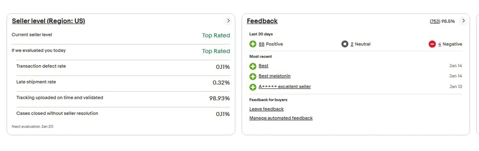Viewport: 479px width, 151px height.
Task: Click the green positive feedback icon beside 88 Positive
Action: click(253, 44)
